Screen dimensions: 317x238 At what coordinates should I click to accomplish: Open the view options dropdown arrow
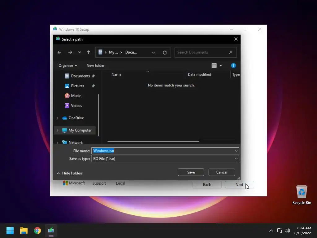pyautogui.click(x=221, y=66)
